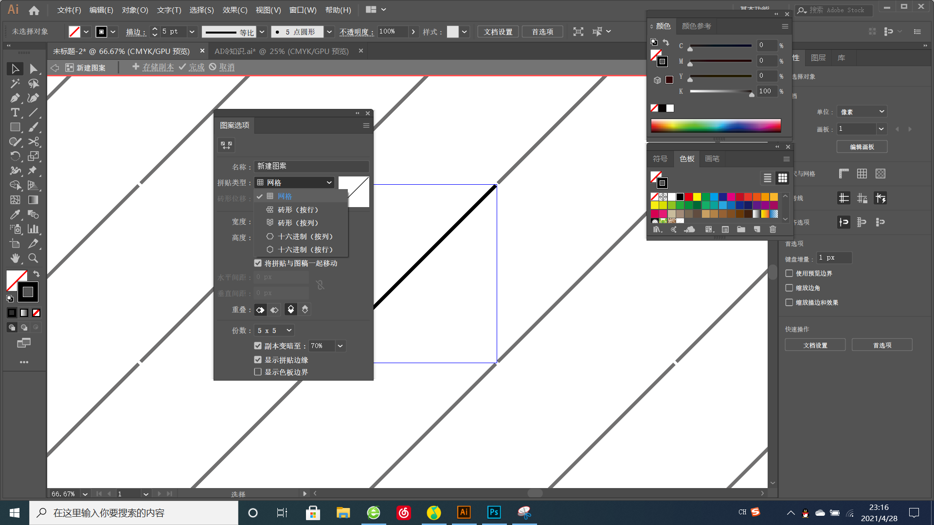The height and width of the screenshot is (525, 934).
Task: Select the Pen tool
Action: coord(15,98)
